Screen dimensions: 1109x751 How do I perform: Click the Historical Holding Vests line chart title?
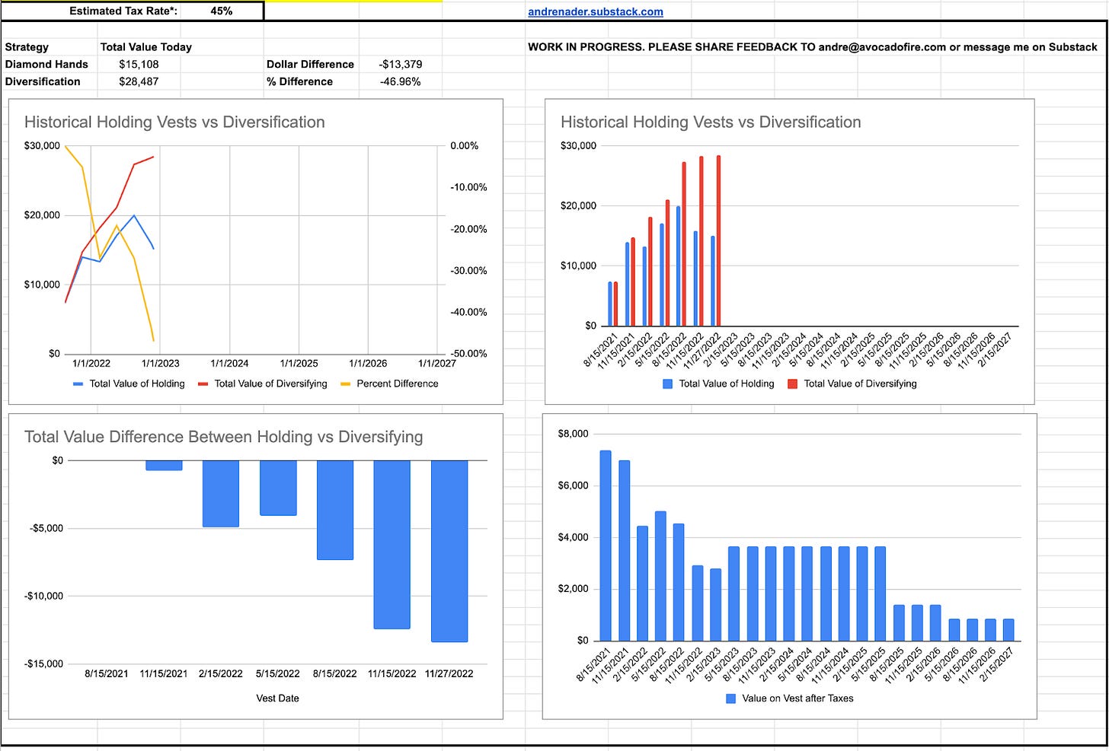174,122
